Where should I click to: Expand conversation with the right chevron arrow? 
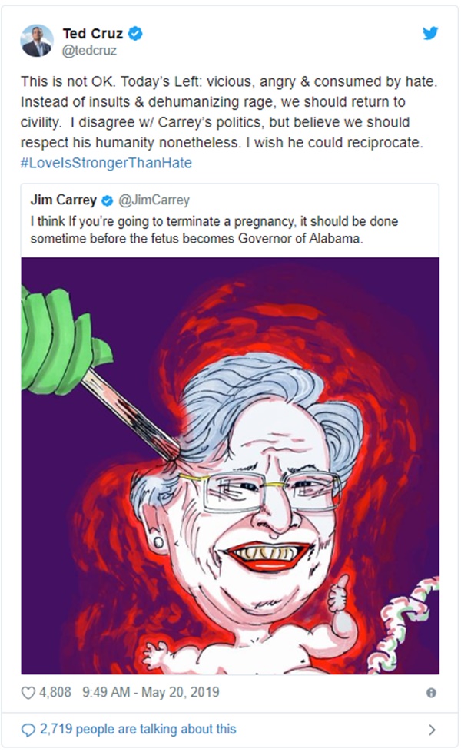[432, 730]
